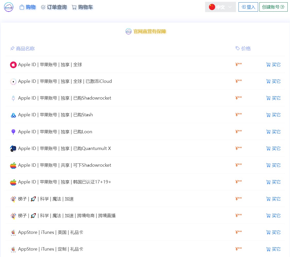Click 买它 for 梯子 科学 魔法 加速

pos(273,199)
